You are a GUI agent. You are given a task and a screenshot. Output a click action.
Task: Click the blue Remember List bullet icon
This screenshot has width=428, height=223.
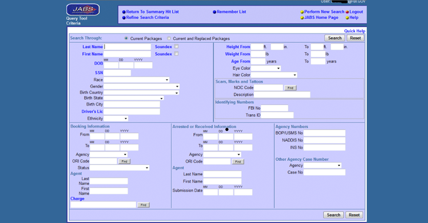coord(215,12)
